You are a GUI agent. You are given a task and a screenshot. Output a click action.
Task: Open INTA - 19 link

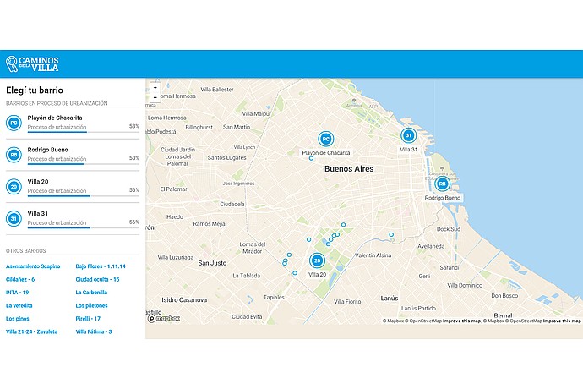tap(18, 293)
